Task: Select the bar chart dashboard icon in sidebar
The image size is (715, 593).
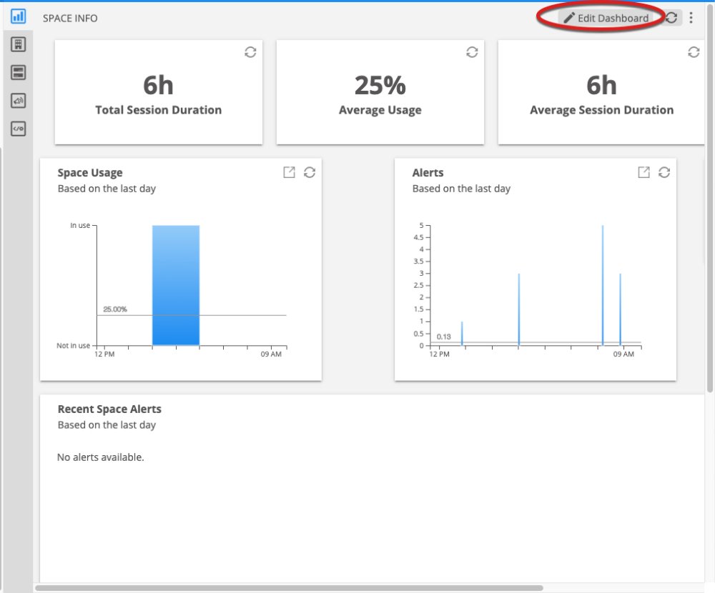Action: click(18, 16)
